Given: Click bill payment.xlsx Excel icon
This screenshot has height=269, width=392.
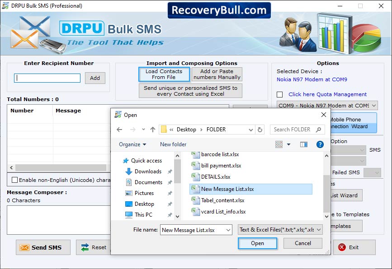Looking at the screenshot, I should click(195, 166).
